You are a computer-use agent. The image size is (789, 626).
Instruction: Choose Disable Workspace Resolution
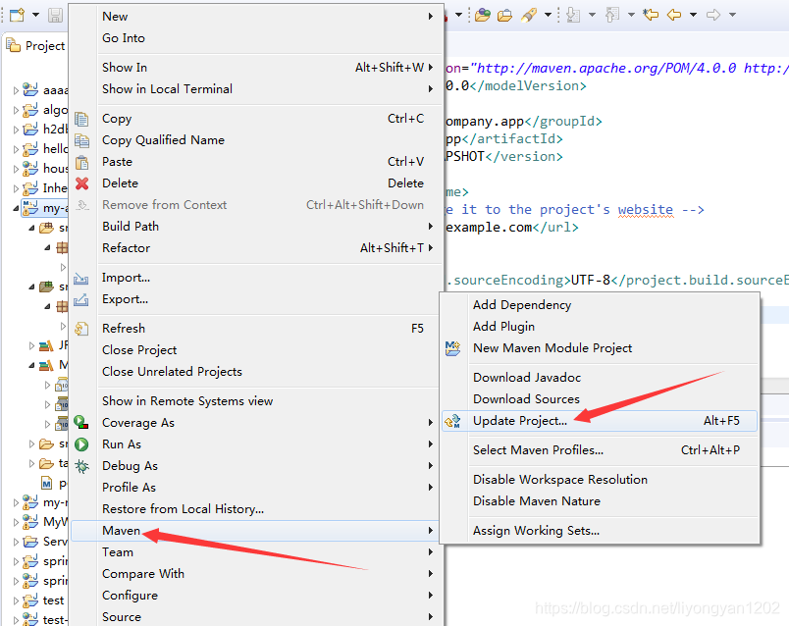point(600,480)
